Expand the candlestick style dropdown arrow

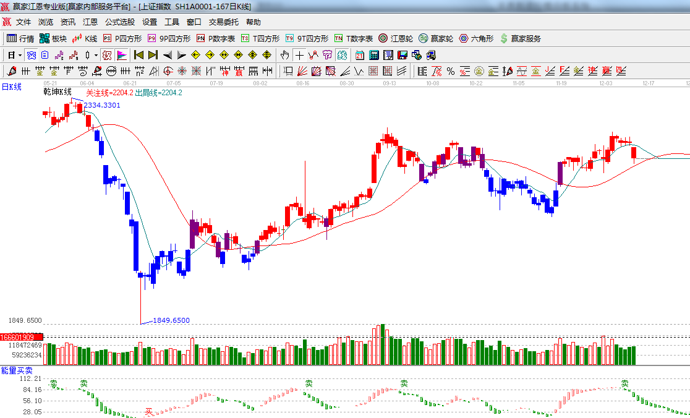96,54
